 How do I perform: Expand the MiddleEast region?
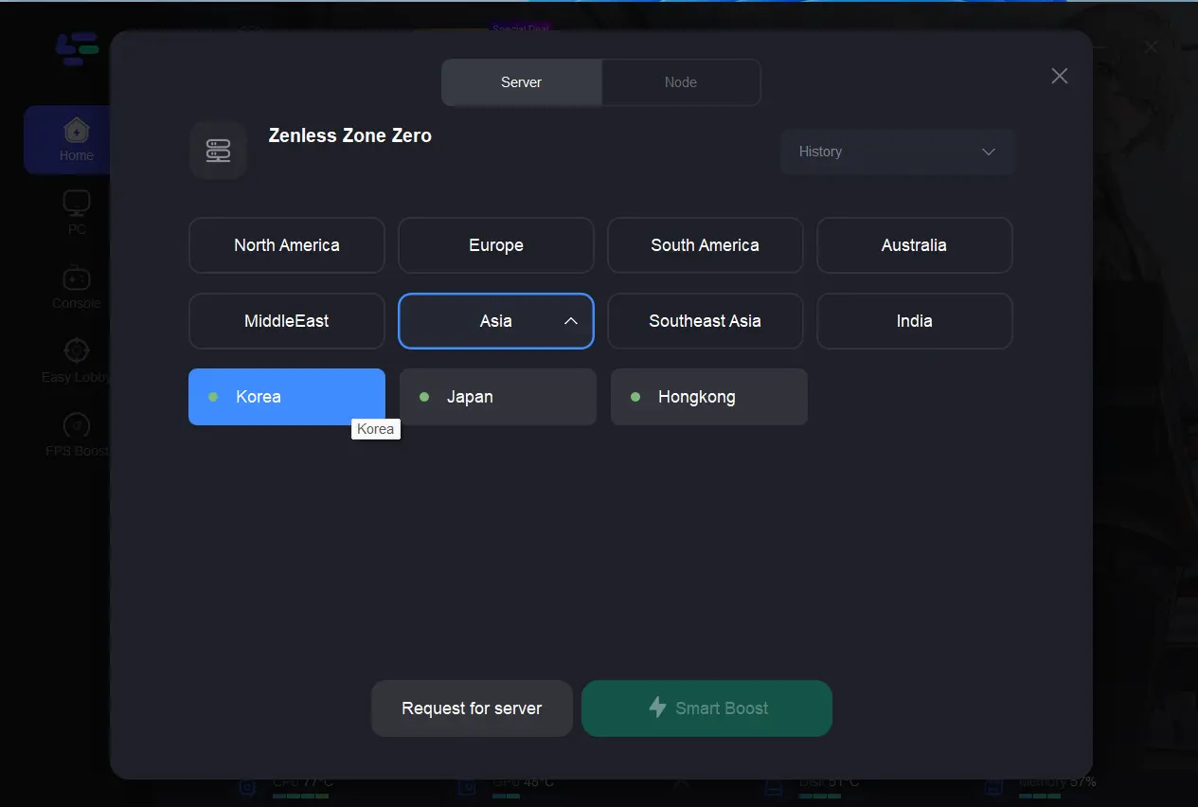(287, 321)
